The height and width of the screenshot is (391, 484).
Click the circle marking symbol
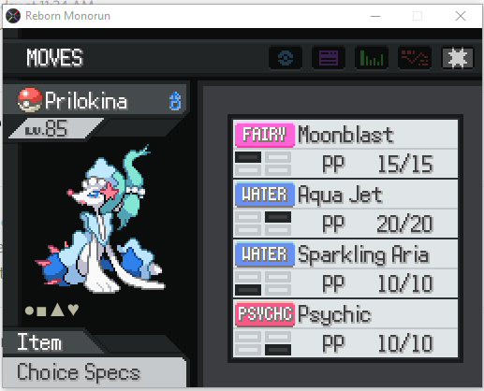click(x=29, y=311)
